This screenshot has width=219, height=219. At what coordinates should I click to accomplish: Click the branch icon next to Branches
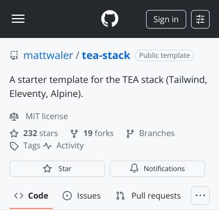point(130,134)
